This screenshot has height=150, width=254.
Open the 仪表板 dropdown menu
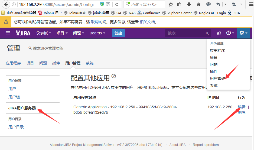[x=44, y=33]
